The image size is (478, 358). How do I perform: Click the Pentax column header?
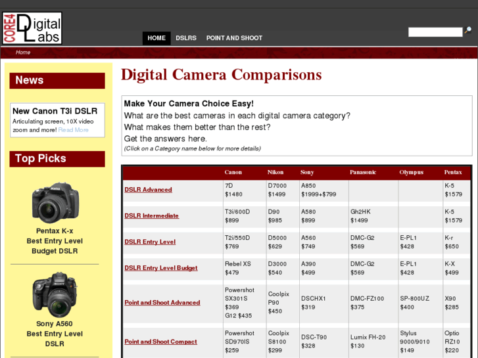(x=453, y=173)
